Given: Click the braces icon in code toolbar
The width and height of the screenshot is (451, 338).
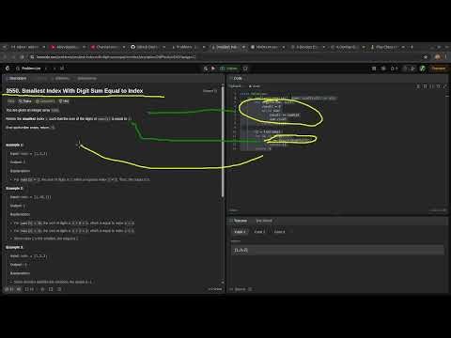Looking at the screenshot, I should pyautogui.click(x=432, y=86).
